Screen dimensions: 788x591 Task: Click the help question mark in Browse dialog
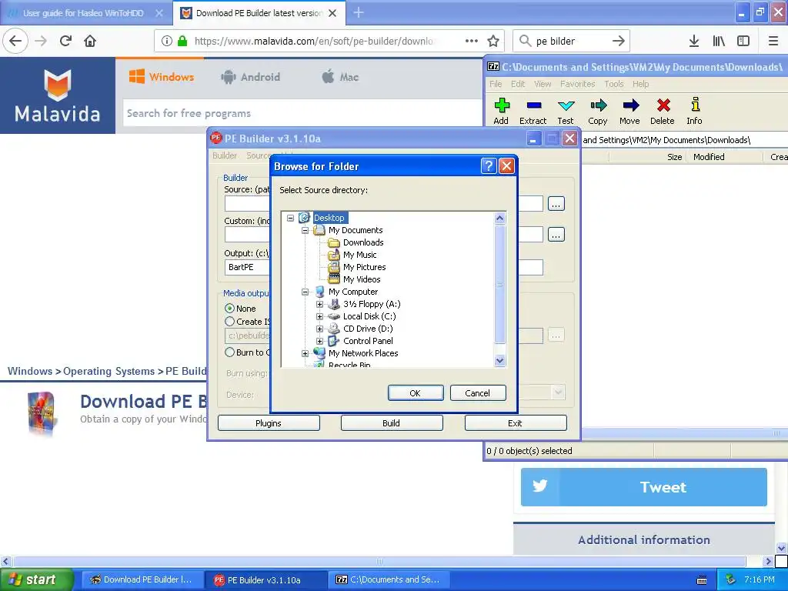tap(489, 166)
